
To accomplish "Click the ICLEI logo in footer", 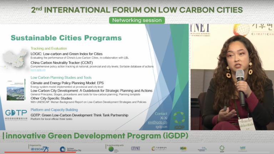I will point(183,148).
